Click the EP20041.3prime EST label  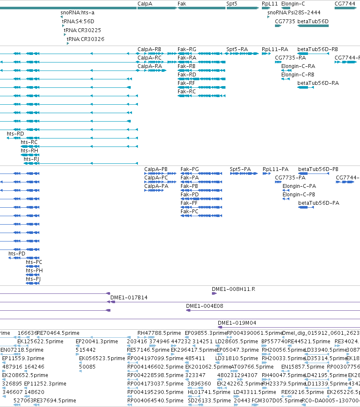tap(97, 341)
